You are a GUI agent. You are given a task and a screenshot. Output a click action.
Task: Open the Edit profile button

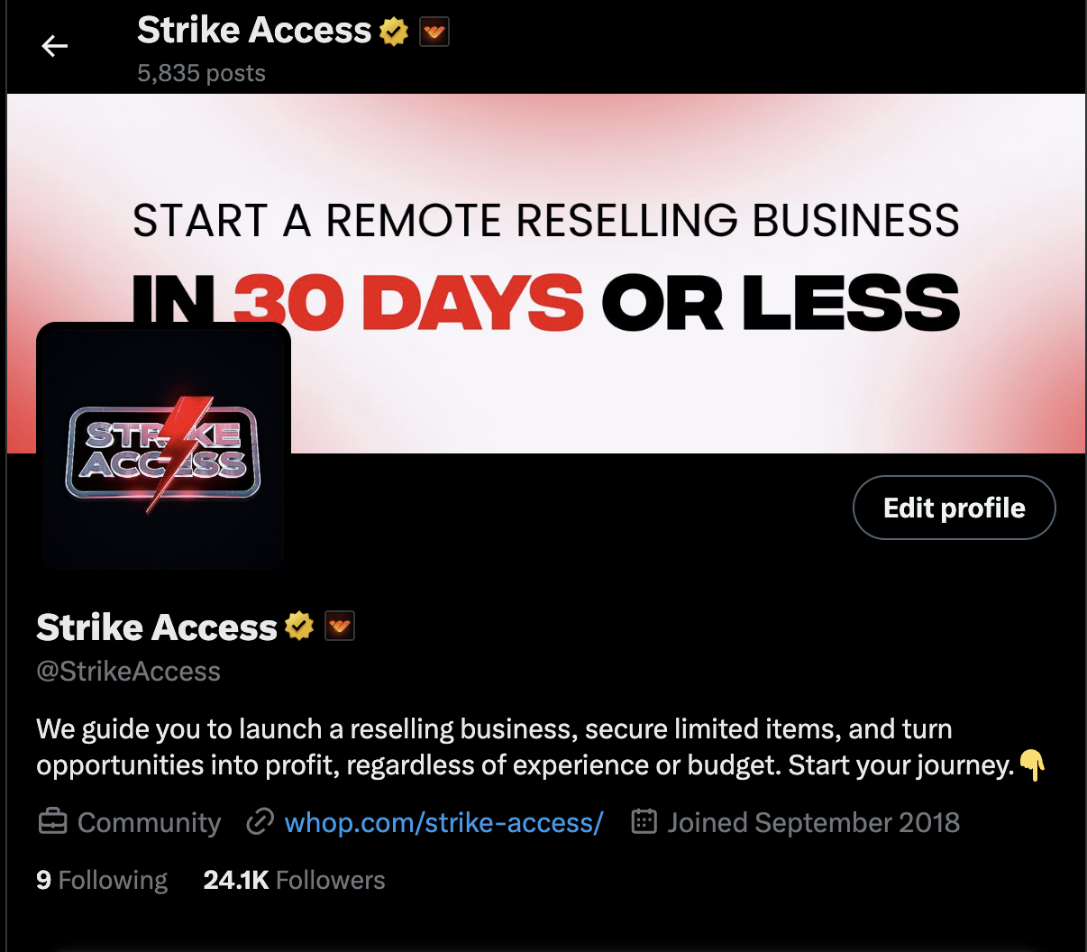954,508
